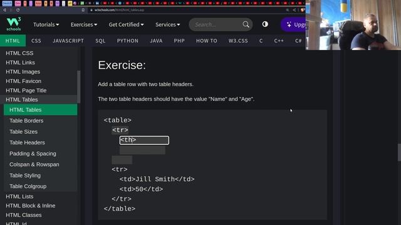Toggle dark mode contrast icon
Viewport: 401px width, 225px height.
click(x=265, y=24)
